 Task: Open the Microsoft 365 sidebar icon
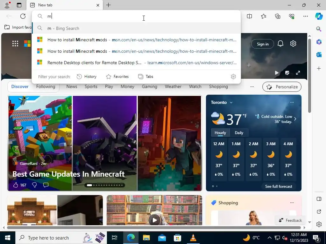pyautogui.click(x=319, y=42)
